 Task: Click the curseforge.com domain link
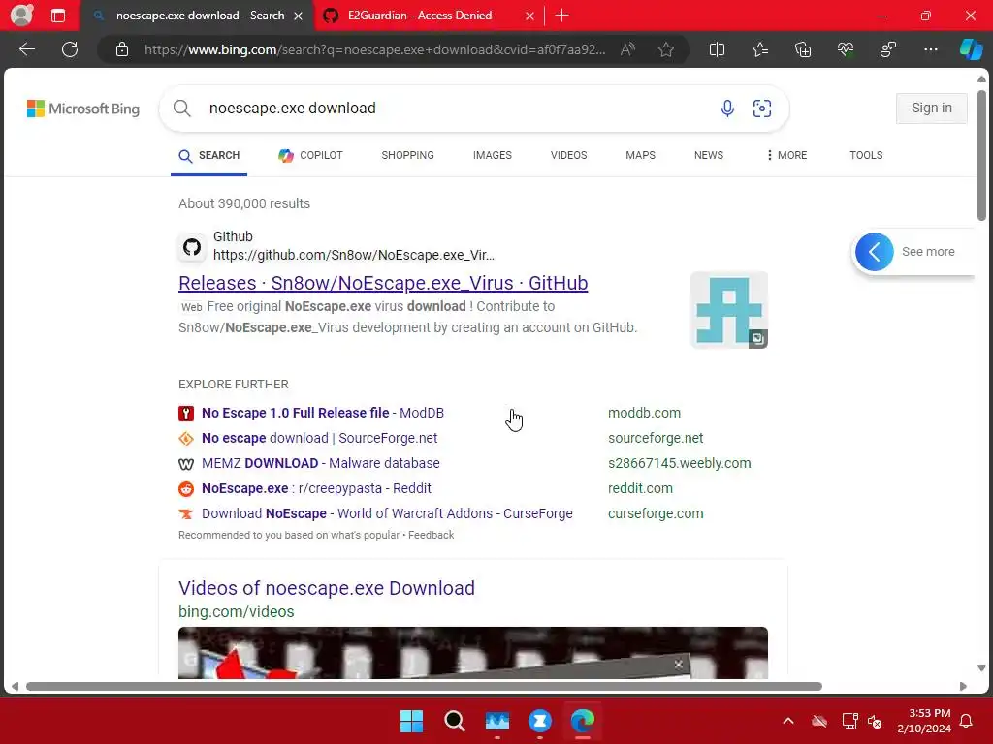coord(656,513)
